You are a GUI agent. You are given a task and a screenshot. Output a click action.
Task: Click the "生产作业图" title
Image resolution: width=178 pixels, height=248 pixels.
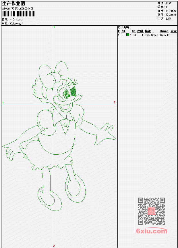click(x=13, y=4)
